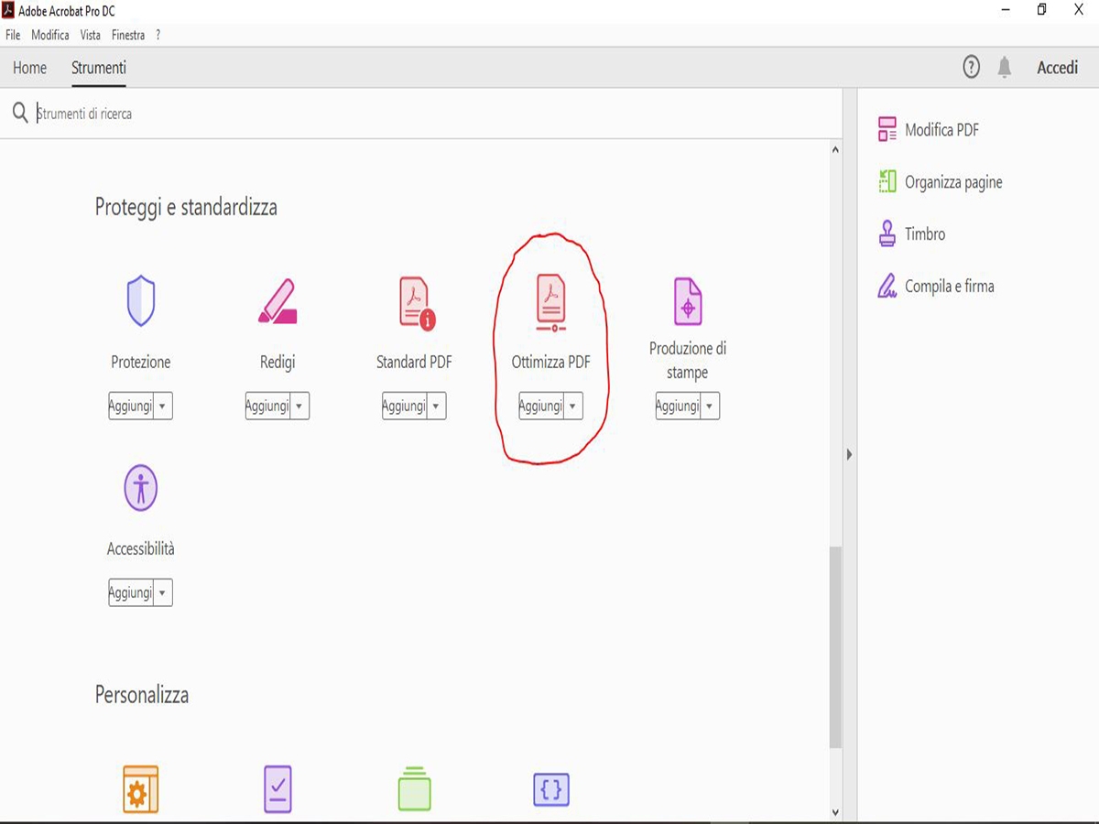Collapse the right pane with the arrow handle
The height and width of the screenshot is (824, 1099).
pyautogui.click(x=849, y=454)
